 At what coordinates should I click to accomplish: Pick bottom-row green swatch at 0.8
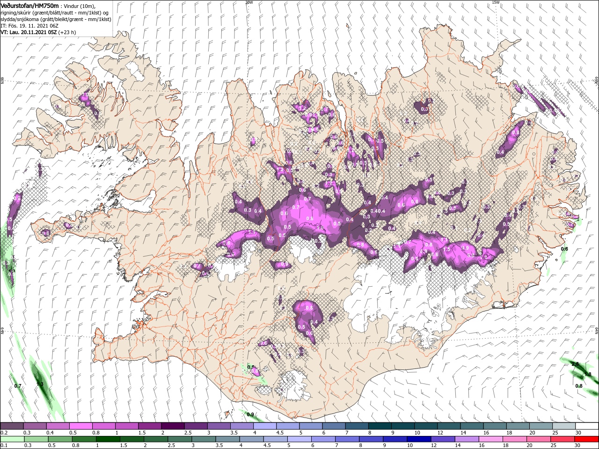coord(84,439)
